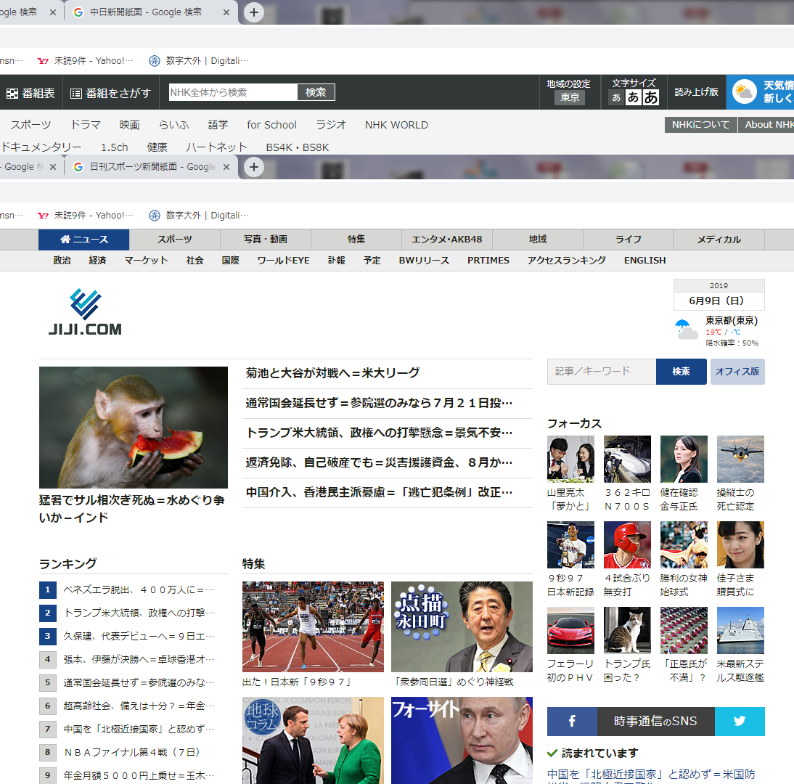Click blue JIJI 検索 button

pos(681,372)
